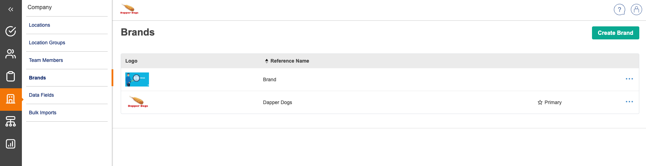The height and width of the screenshot is (166, 646).
Task: Open the hierarchy org chart icon
Action: click(11, 121)
